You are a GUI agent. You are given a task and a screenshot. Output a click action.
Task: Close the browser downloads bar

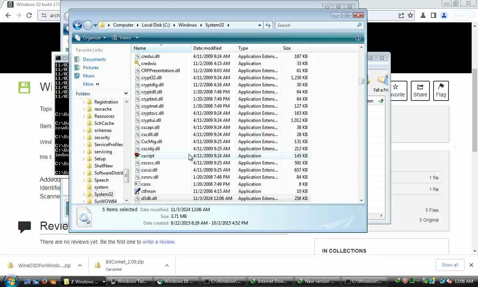471,265
